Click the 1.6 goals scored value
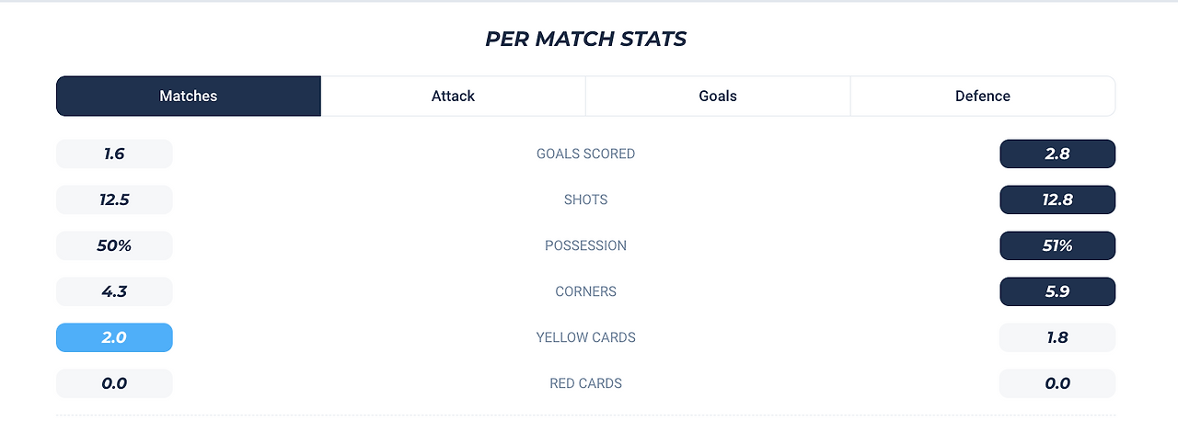This screenshot has width=1178, height=421. [x=114, y=154]
